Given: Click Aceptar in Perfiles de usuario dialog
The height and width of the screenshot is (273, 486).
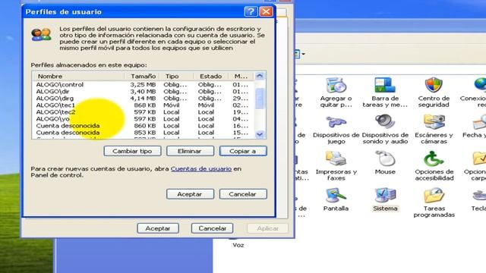Looking at the screenshot, I should (190, 194).
